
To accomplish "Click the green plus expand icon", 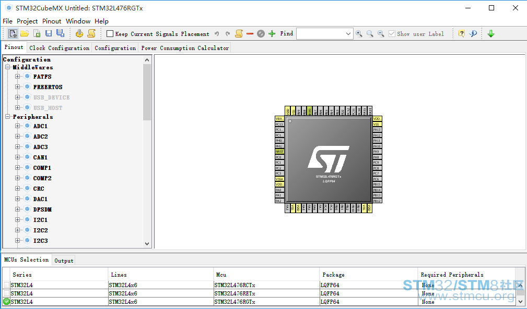I will [x=272, y=33].
